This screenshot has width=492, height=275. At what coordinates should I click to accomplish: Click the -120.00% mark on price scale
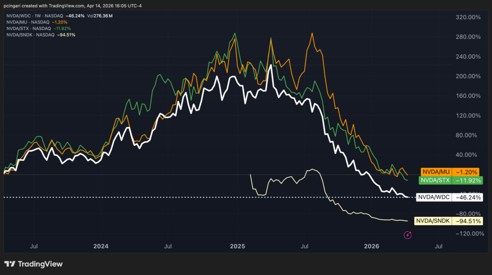coord(466,234)
